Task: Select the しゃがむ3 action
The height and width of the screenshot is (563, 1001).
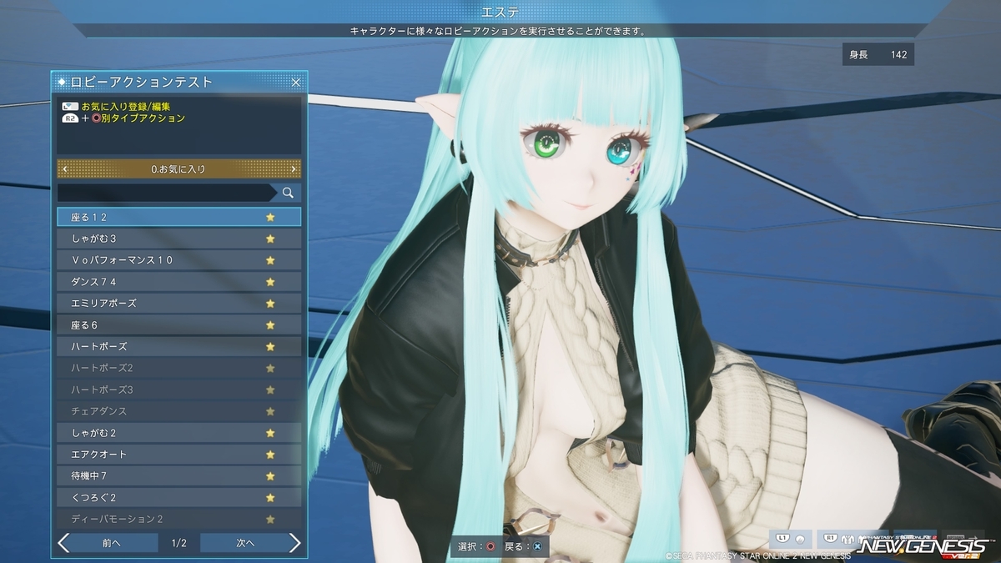Action: tap(179, 239)
